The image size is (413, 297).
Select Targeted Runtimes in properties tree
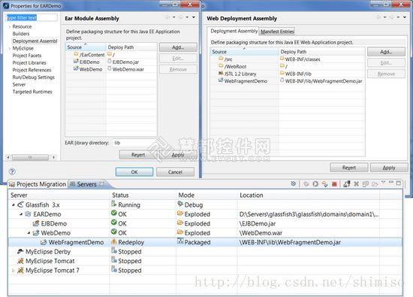pos(32,92)
